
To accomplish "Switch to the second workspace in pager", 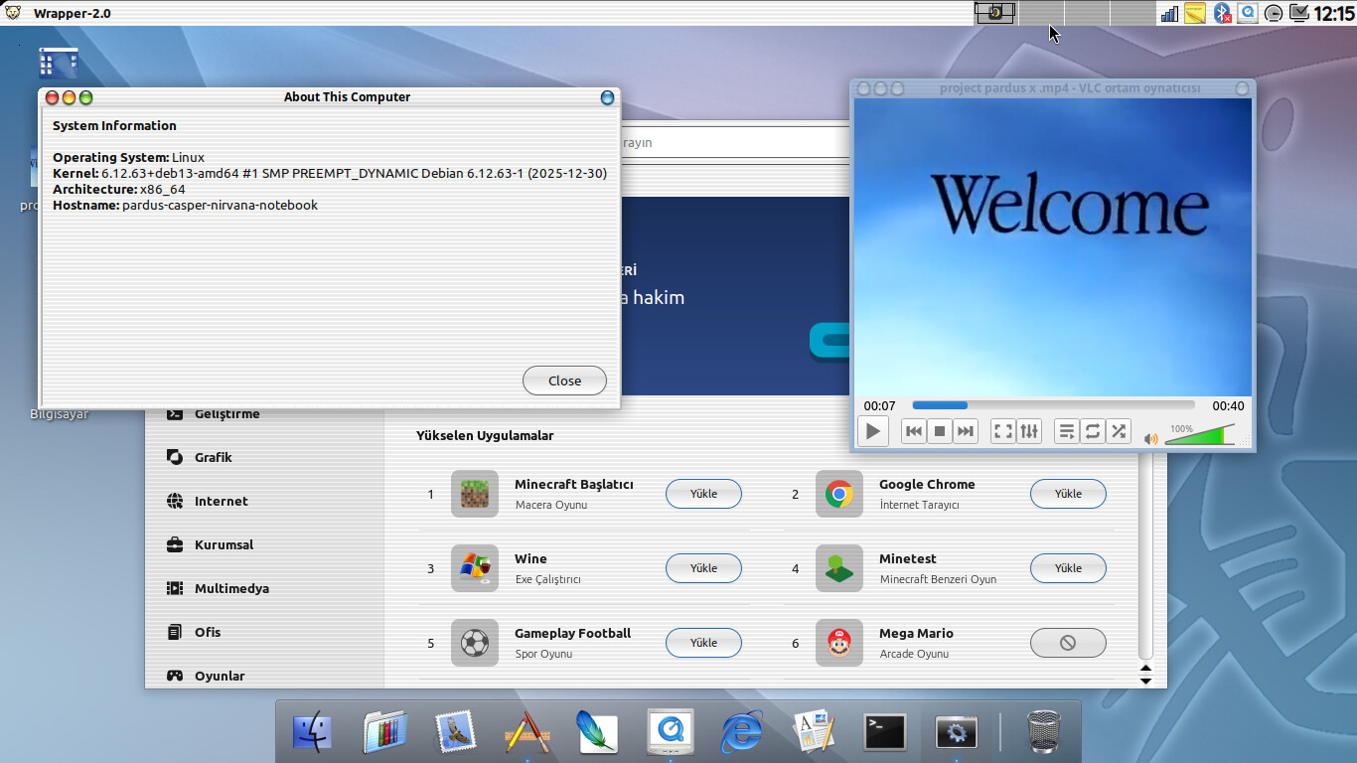I will coord(1040,13).
